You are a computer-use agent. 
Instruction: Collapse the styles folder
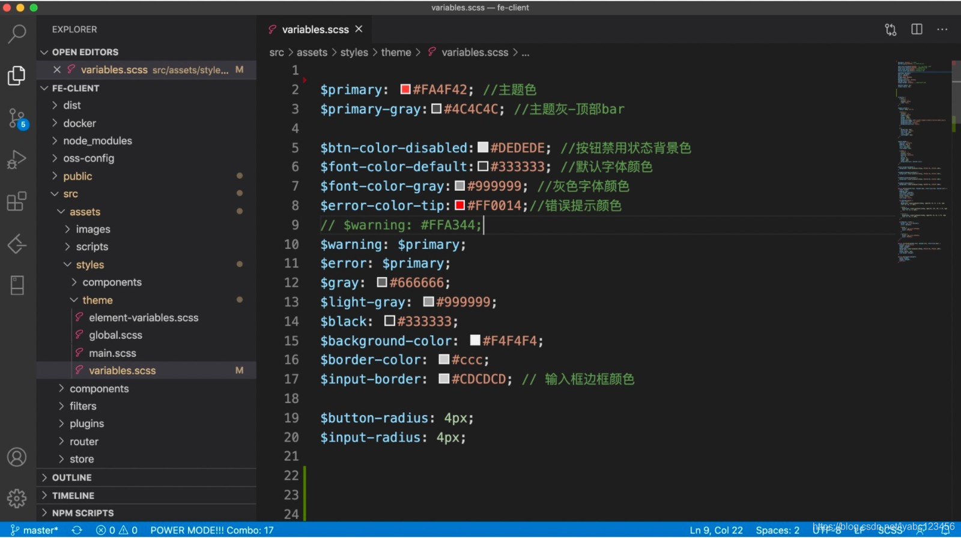click(147, 265)
